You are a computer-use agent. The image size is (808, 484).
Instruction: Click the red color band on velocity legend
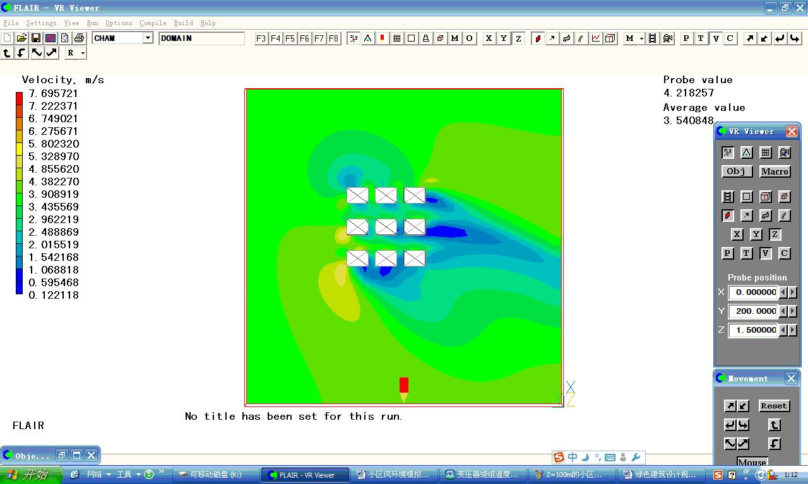tap(19, 98)
